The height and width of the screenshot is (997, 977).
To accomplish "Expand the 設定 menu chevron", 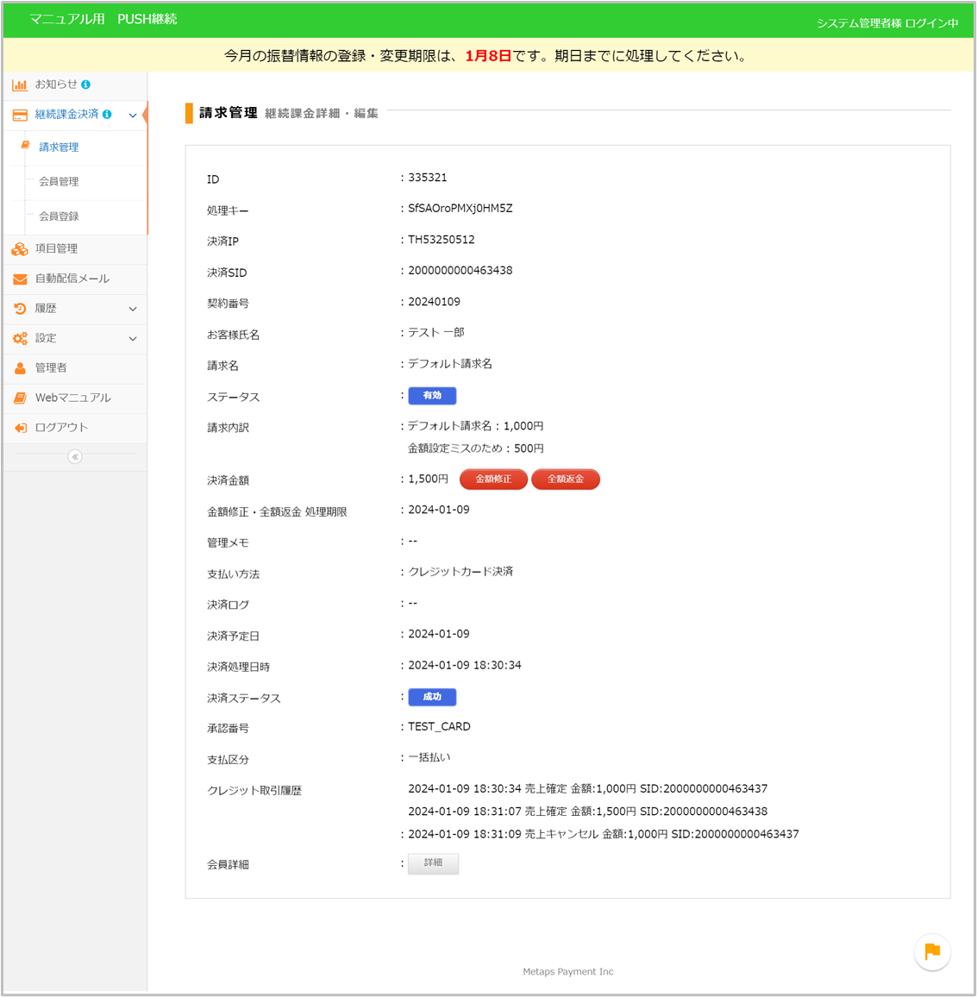I will pos(133,339).
